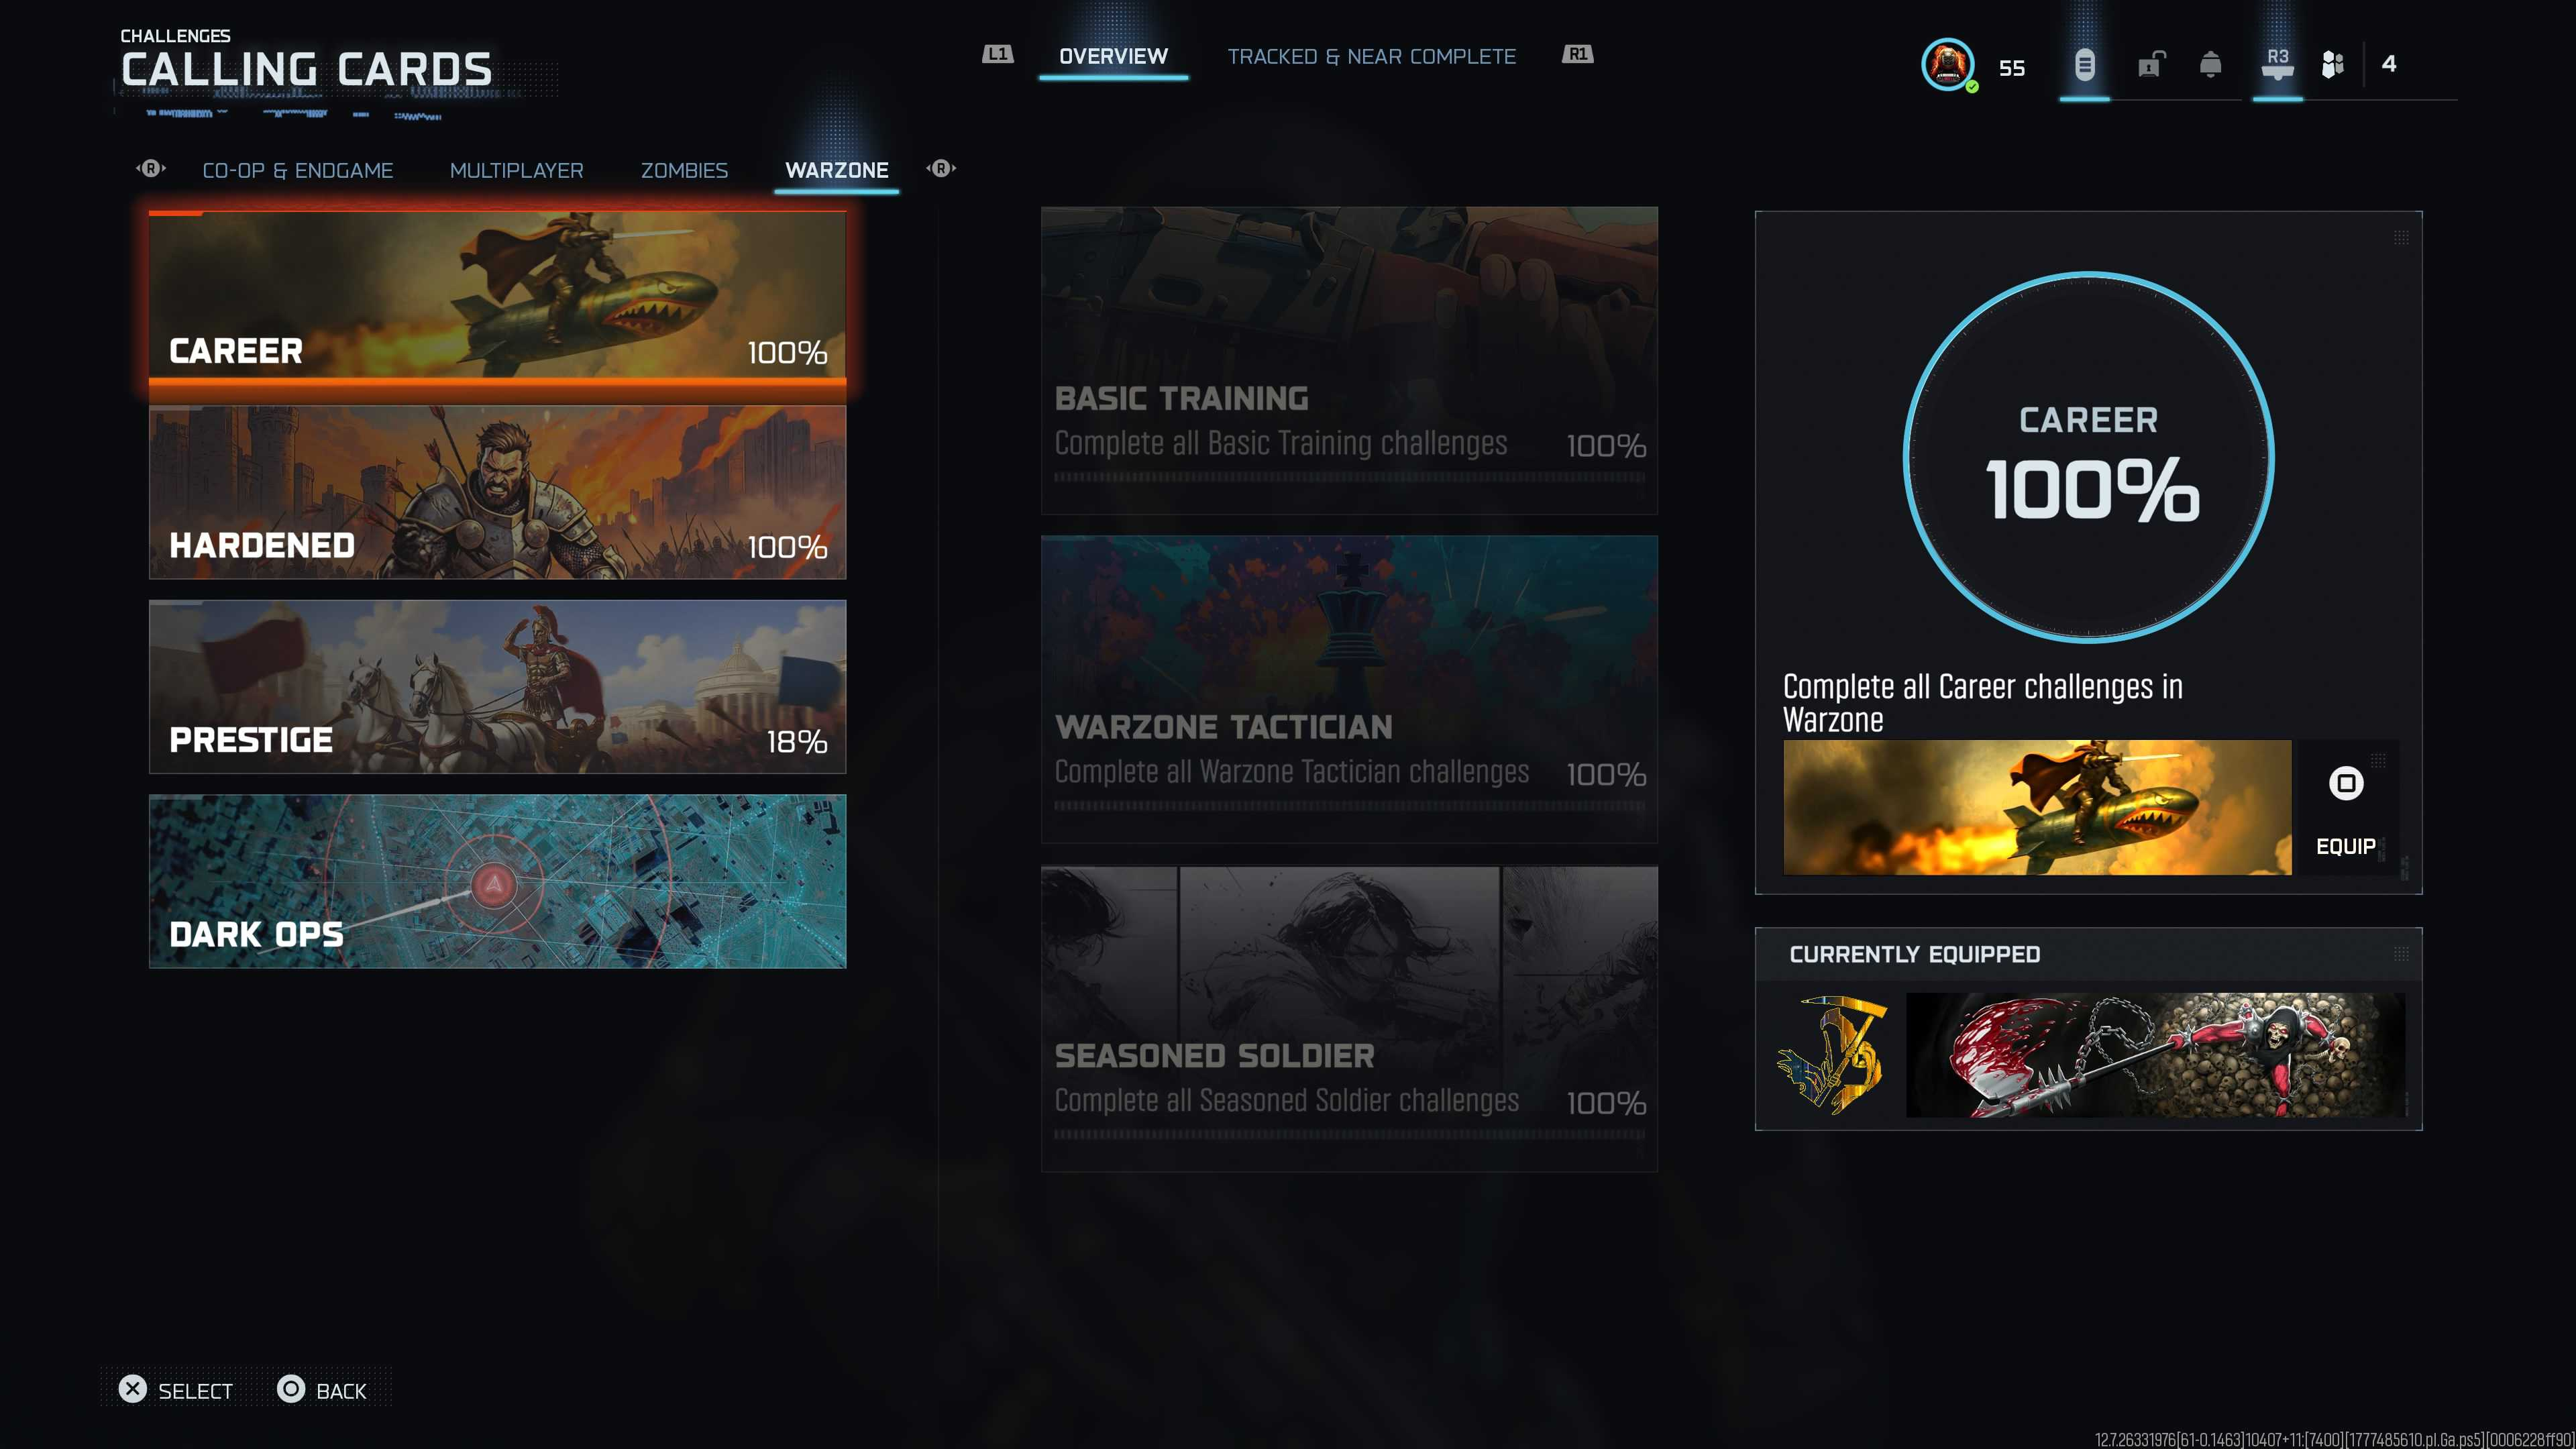The width and height of the screenshot is (2576, 1449).
Task: Go to the ZOMBIES tab
Action: (x=684, y=170)
